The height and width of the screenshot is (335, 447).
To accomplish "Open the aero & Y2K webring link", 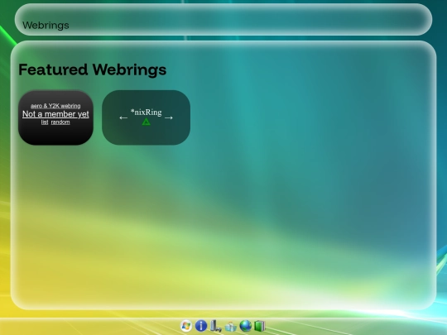I will click(55, 106).
